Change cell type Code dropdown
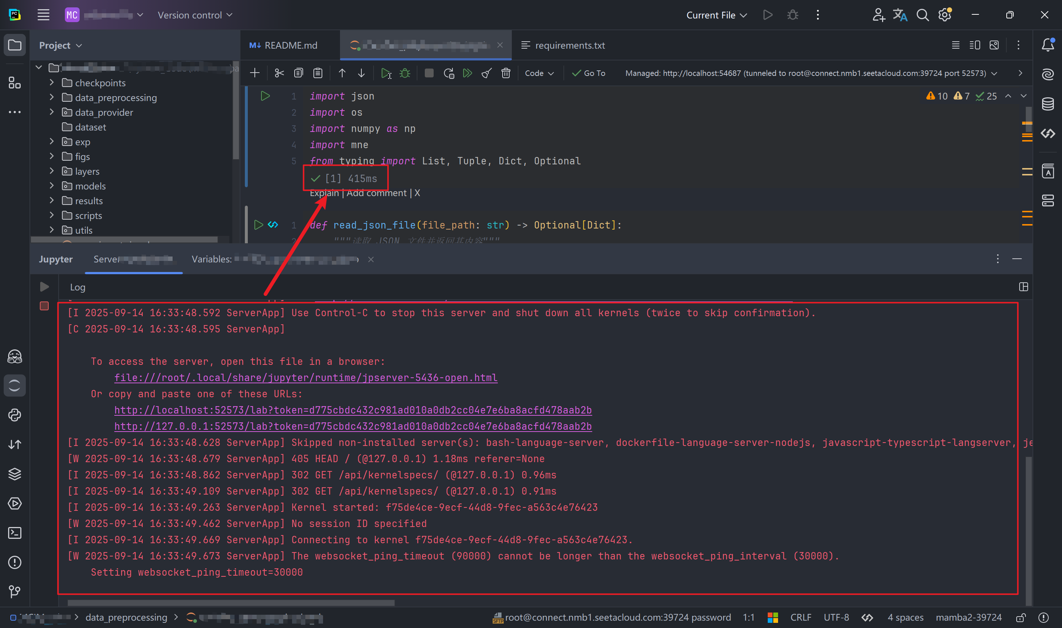Screen dimensions: 1062x628 click(539, 73)
